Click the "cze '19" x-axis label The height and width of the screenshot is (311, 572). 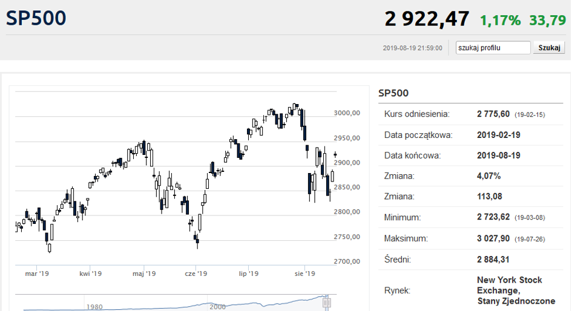196,274
